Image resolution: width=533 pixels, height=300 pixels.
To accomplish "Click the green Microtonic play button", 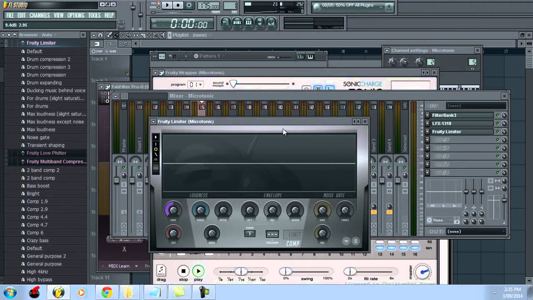I will coord(198,271).
